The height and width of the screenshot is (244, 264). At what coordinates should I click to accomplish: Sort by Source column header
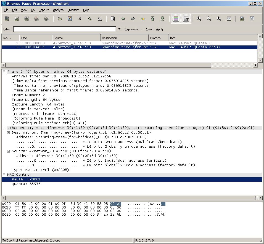(x=76, y=38)
